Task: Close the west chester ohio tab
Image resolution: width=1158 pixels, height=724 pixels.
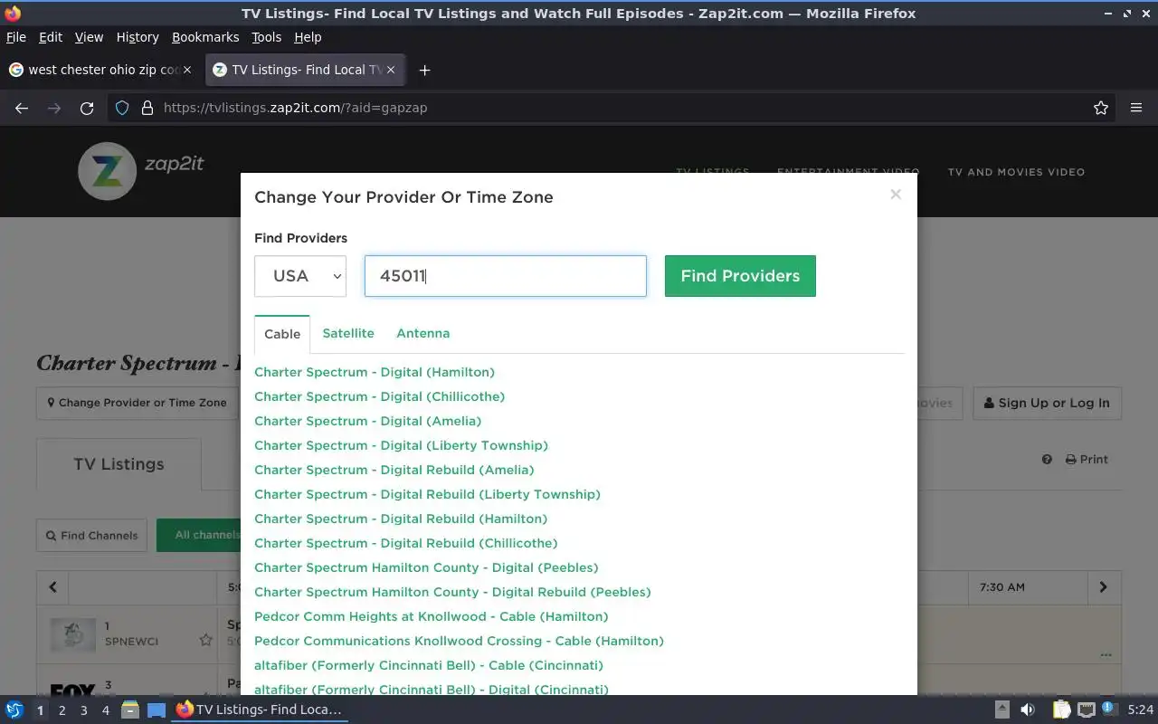Action: [187, 70]
